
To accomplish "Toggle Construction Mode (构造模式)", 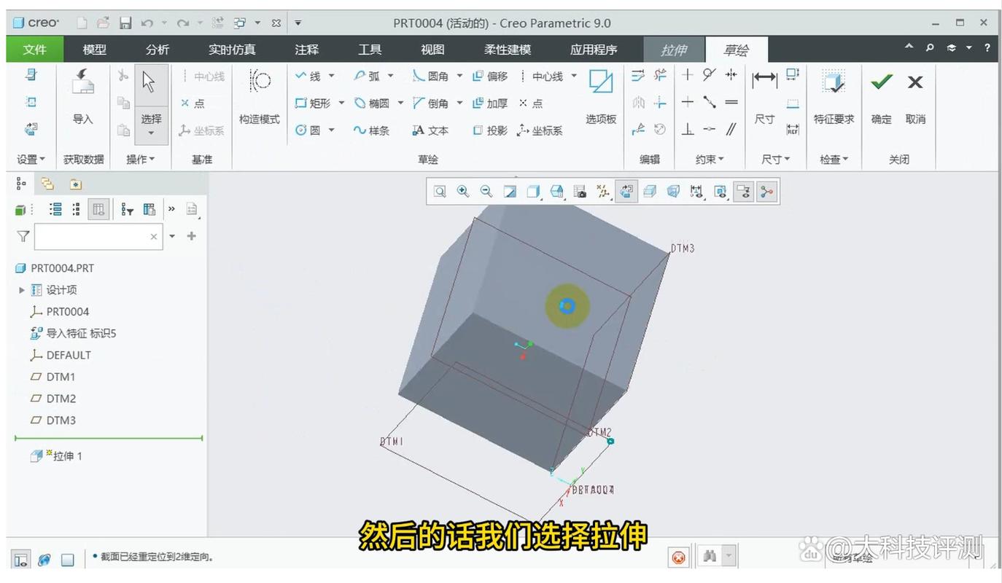I will 260,97.
